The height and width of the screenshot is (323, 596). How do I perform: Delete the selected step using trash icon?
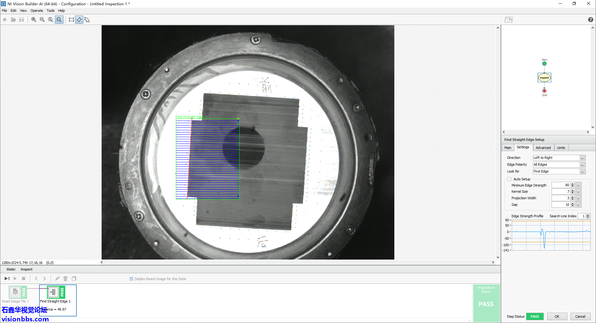coord(65,279)
